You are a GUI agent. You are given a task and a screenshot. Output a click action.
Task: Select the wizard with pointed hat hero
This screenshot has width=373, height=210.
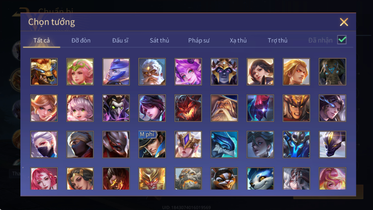click(x=224, y=108)
